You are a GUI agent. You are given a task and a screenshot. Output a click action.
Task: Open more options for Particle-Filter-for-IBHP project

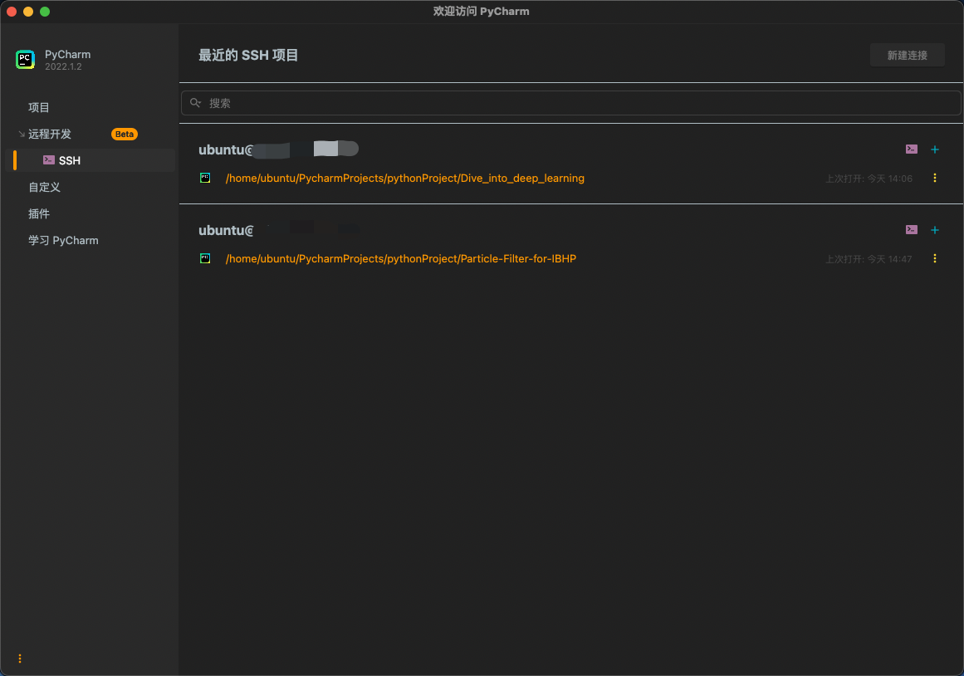(x=934, y=259)
